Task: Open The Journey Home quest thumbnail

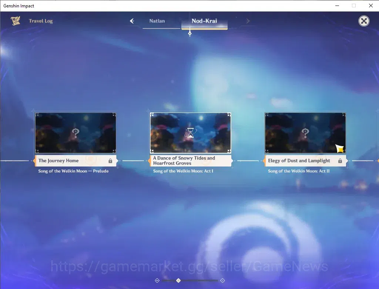Action: [76, 133]
